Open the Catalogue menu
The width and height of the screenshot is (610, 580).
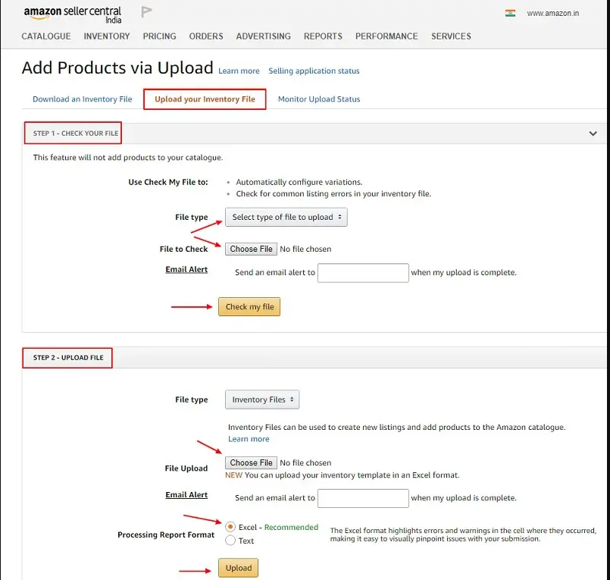[x=46, y=36]
